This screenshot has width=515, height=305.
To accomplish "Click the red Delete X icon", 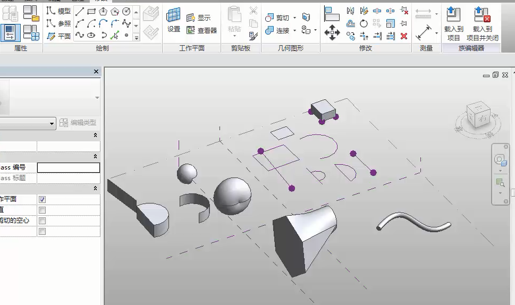I will click(404, 36).
